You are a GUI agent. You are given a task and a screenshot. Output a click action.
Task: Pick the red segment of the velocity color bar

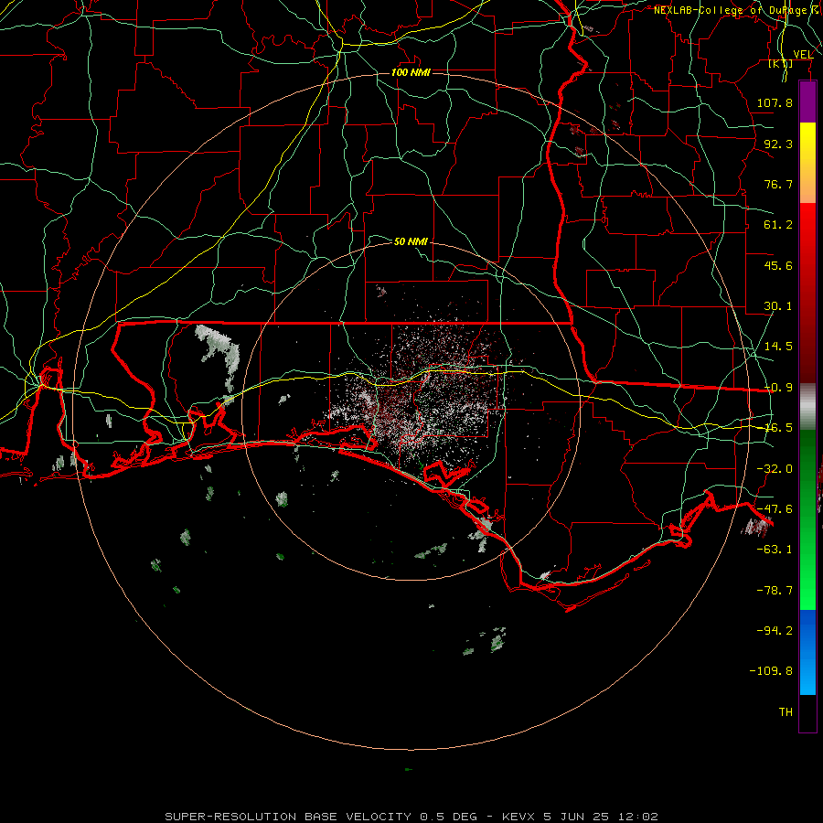(x=807, y=293)
